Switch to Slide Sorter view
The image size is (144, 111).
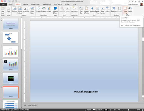click(110, 110)
